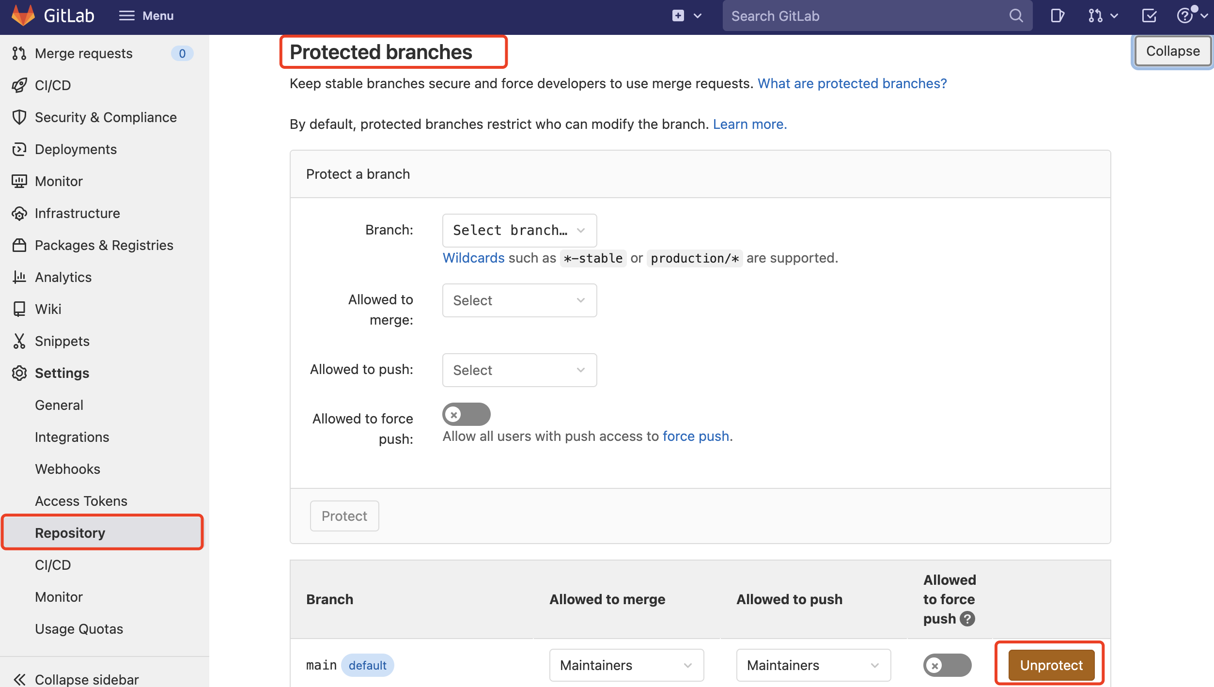Open the to-do list checkmark icon
Viewport: 1214px width, 687px height.
click(x=1149, y=16)
